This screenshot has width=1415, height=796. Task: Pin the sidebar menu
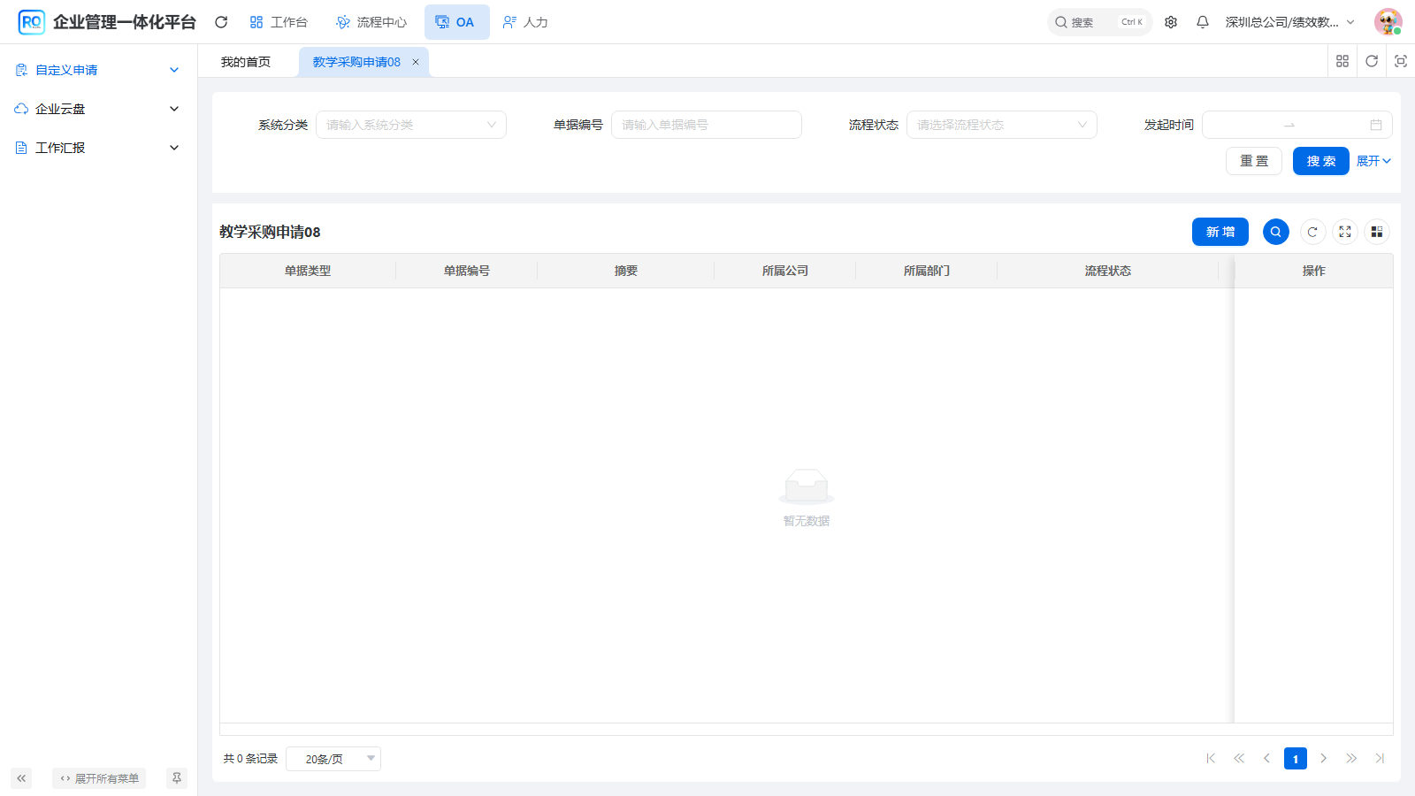point(177,778)
